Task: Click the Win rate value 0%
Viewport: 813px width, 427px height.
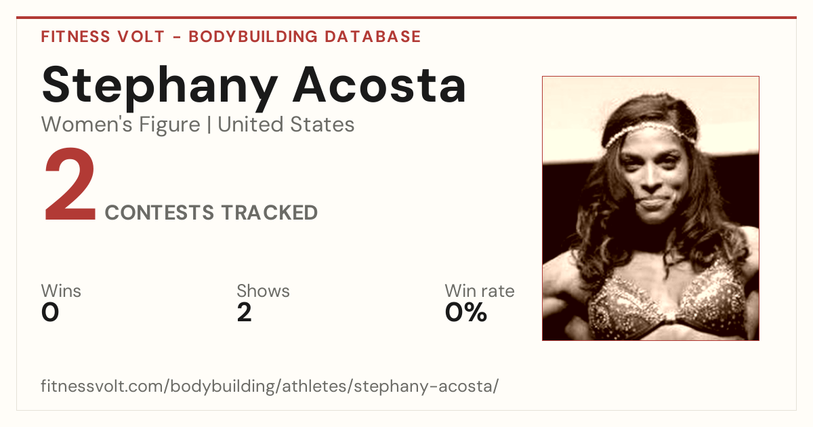Action: 466,312
